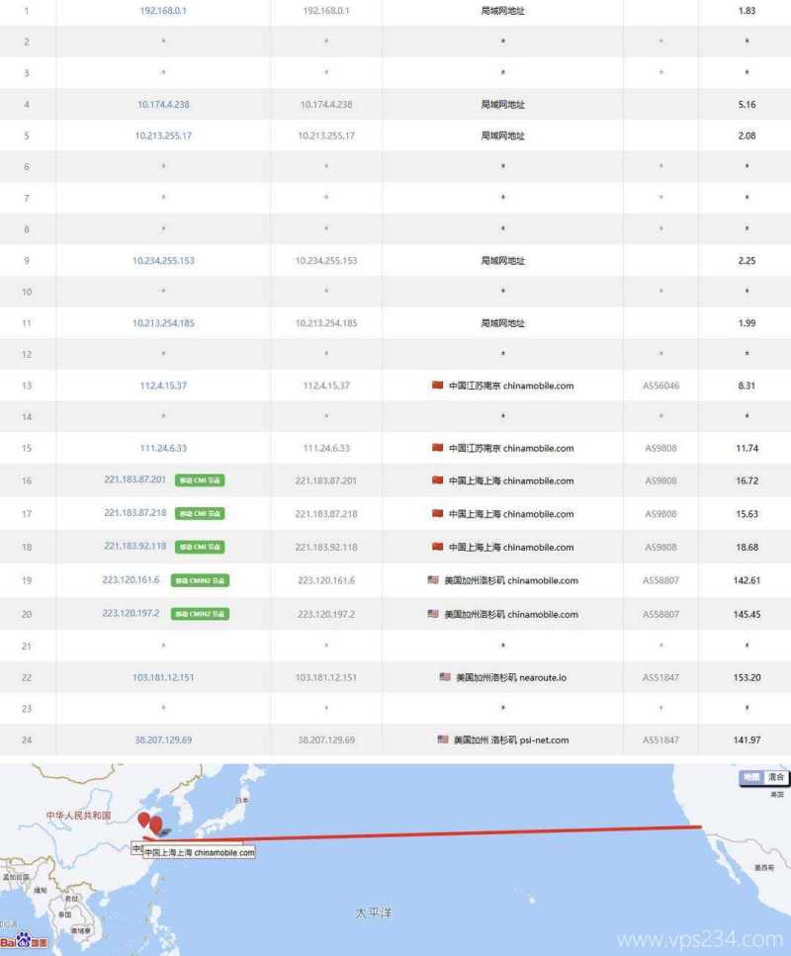Open the 112.4.15.37 IP link

163,386
